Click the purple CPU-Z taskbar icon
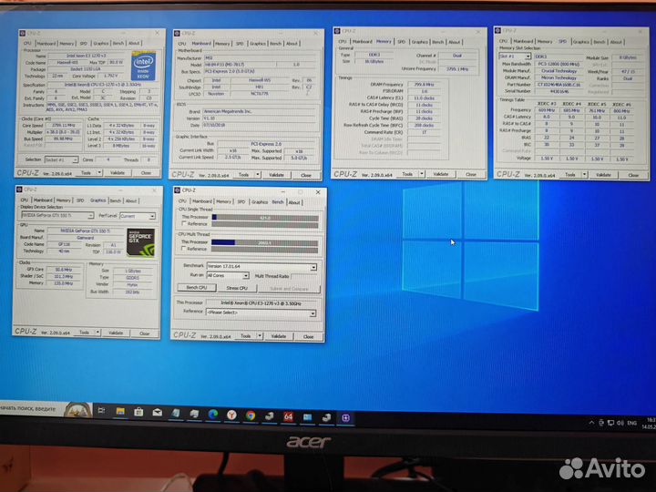The image size is (656, 492). pyautogui.click(x=345, y=418)
